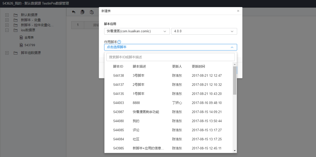
Task: Click the 更新时间 column header
Action: (198, 66)
